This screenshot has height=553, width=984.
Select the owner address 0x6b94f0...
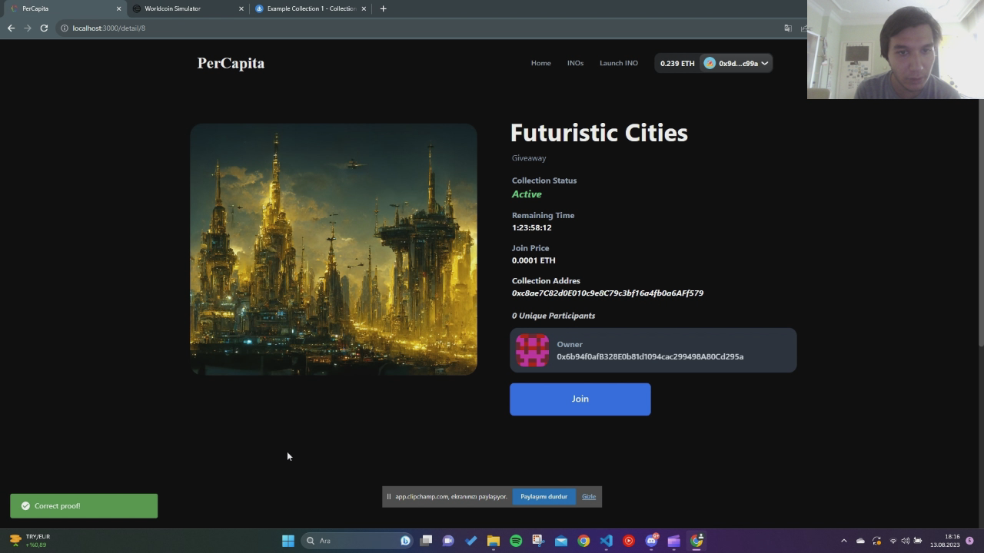[650, 356]
